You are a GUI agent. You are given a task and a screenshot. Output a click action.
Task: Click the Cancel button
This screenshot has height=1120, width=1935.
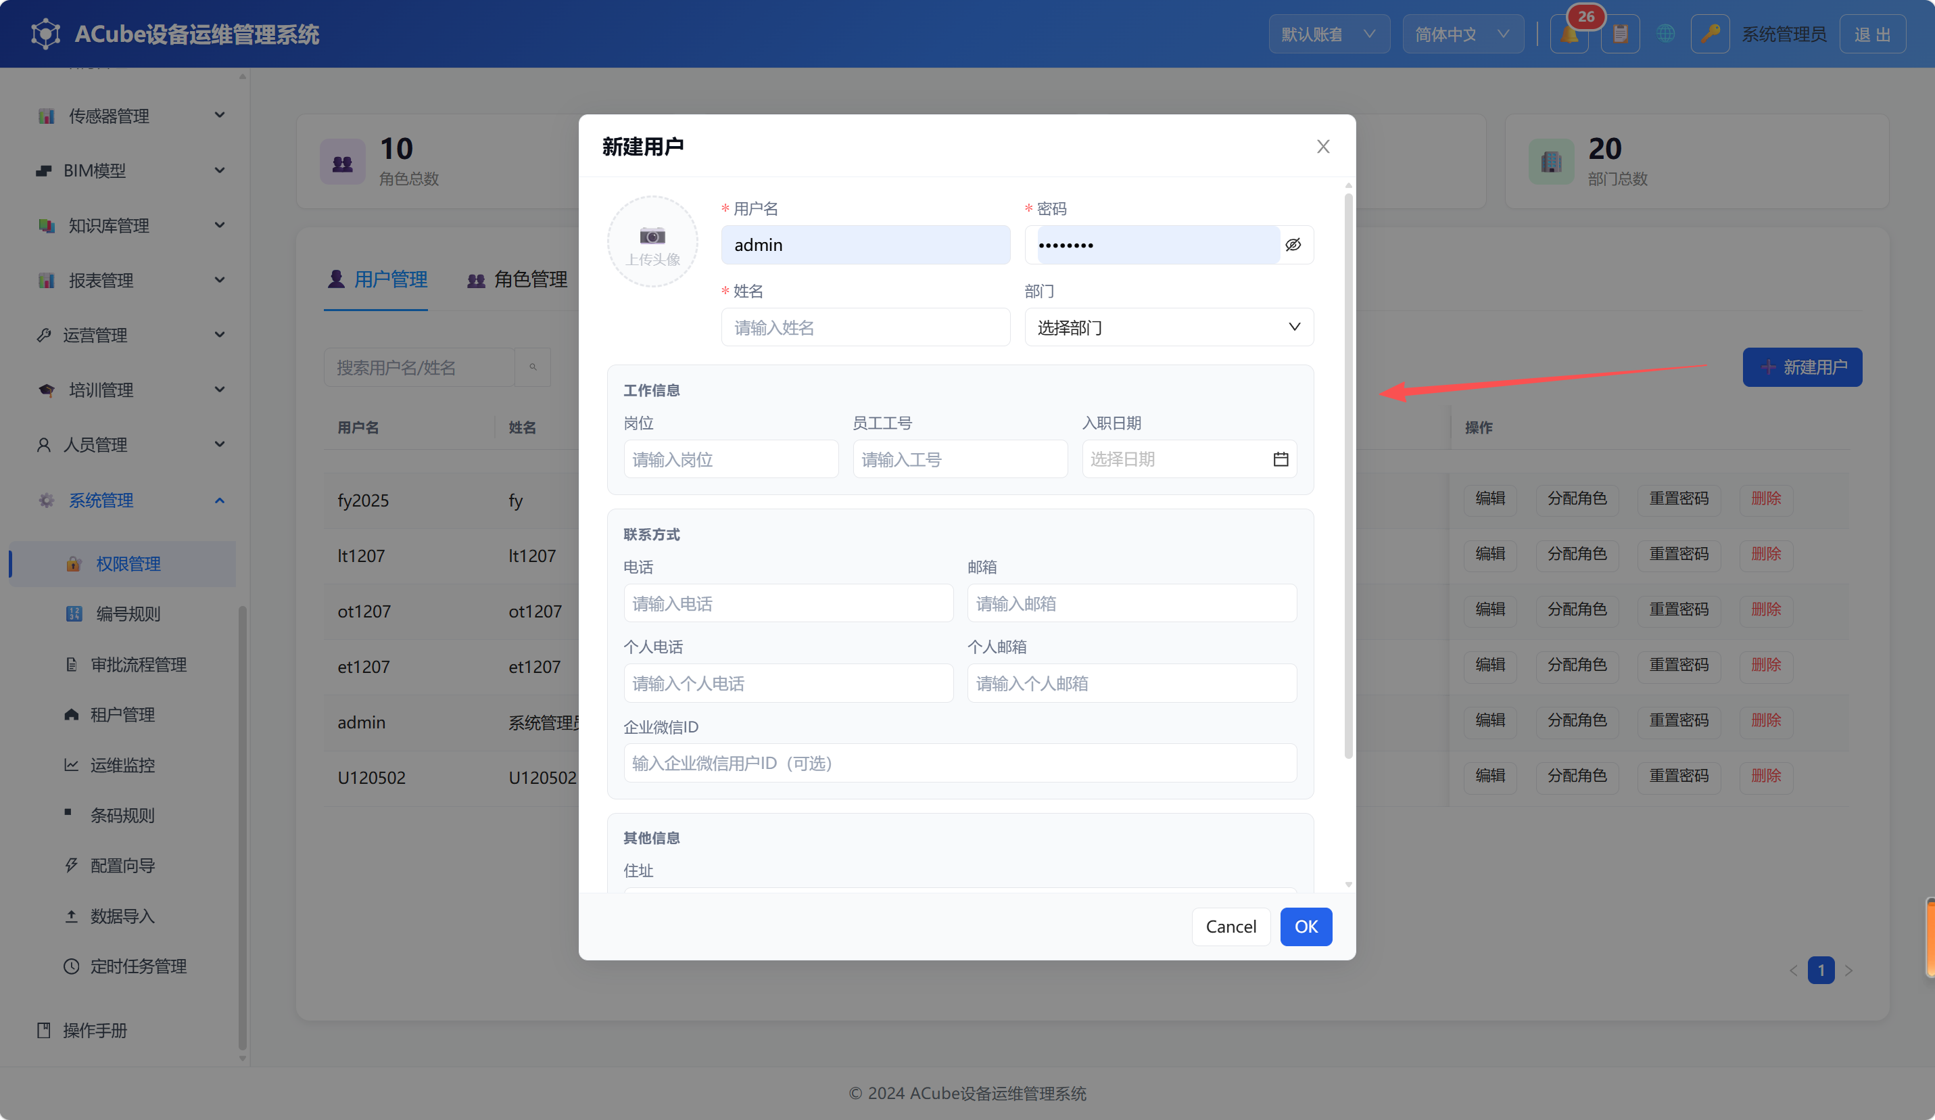coord(1231,927)
